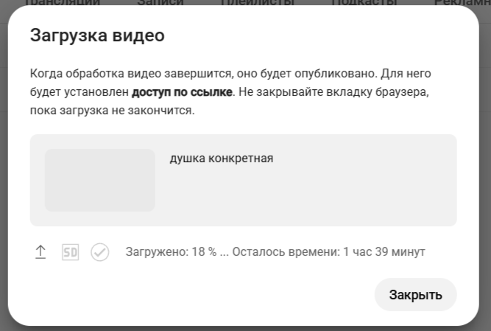Click the SD quality icon
The width and height of the screenshot is (491, 331).
[70, 252]
